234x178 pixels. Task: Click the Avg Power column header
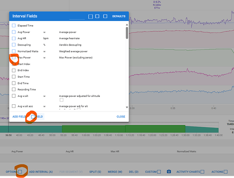tap(17, 151)
